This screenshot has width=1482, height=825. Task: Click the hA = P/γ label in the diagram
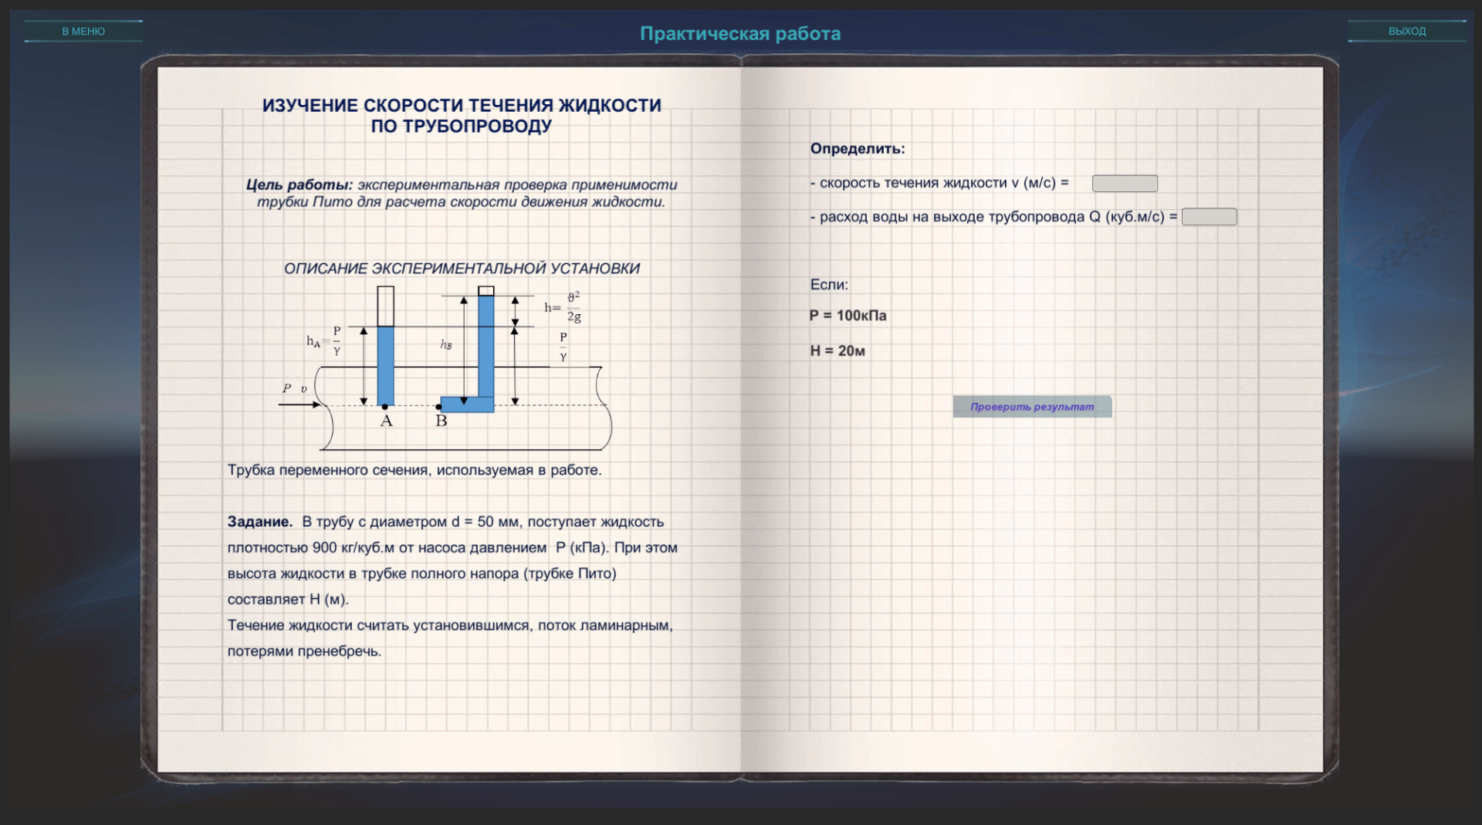click(325, 341)
